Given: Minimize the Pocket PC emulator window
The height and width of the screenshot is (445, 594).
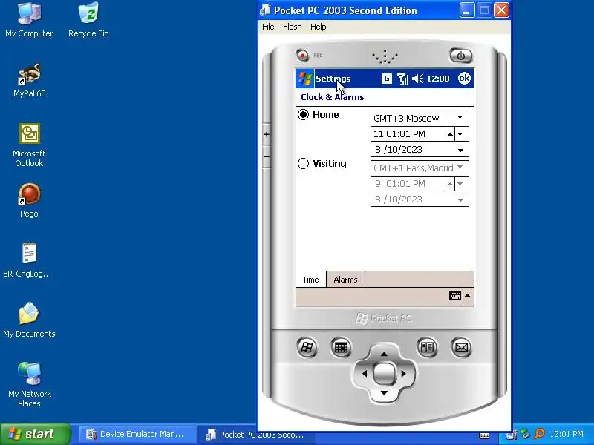Looking at the screenshot, I should tap(467, 10).
